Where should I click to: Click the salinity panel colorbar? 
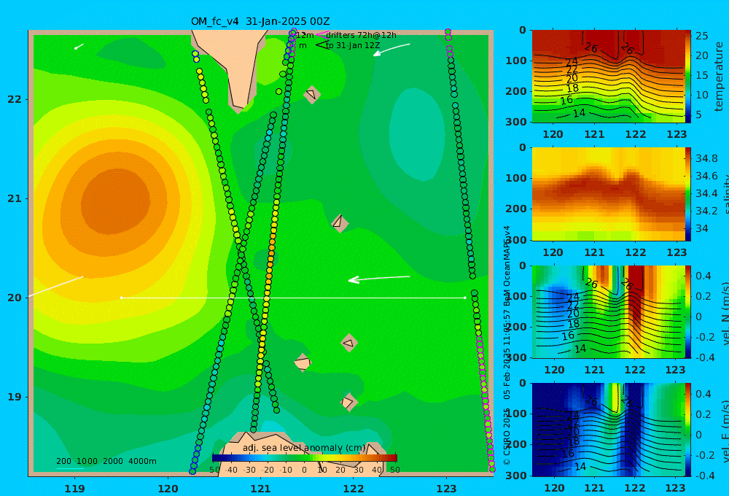(x=688, y=194)
